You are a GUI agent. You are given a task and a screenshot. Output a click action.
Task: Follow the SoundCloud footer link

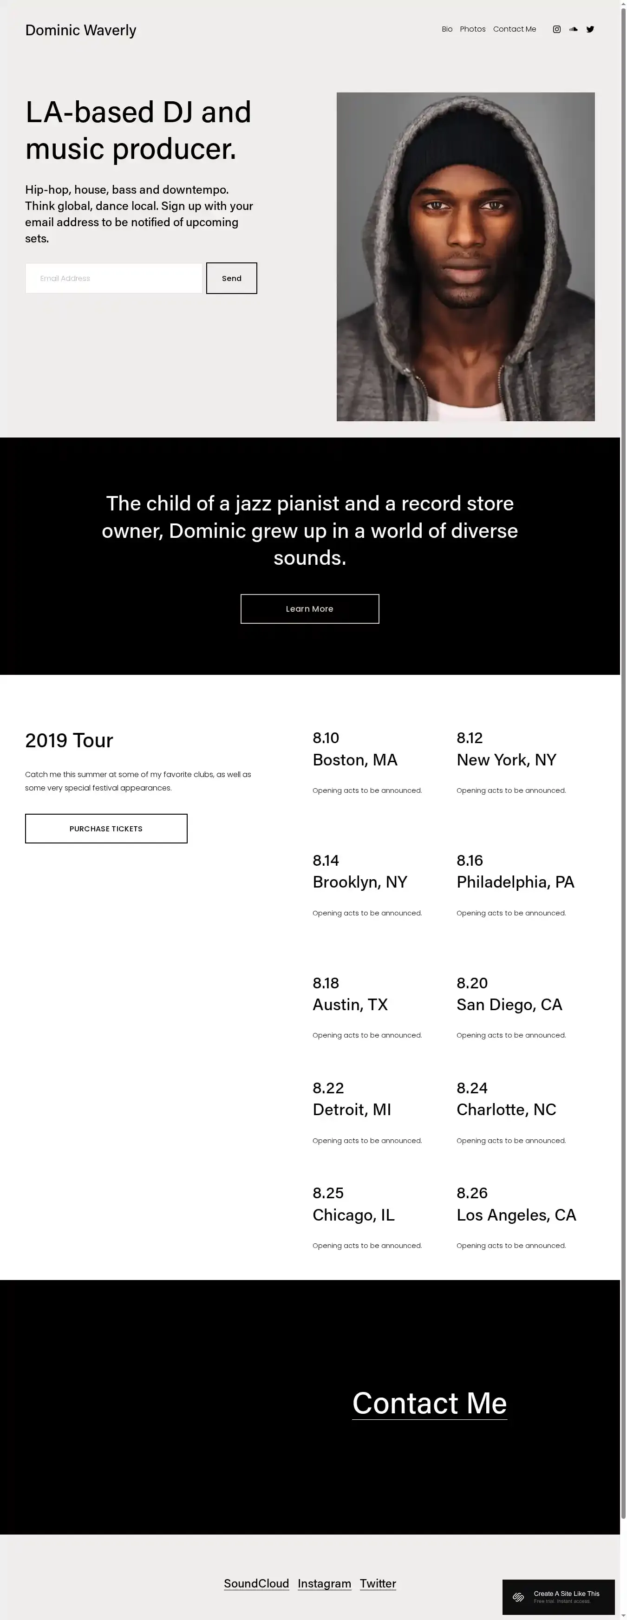[x=256, y=1583]
